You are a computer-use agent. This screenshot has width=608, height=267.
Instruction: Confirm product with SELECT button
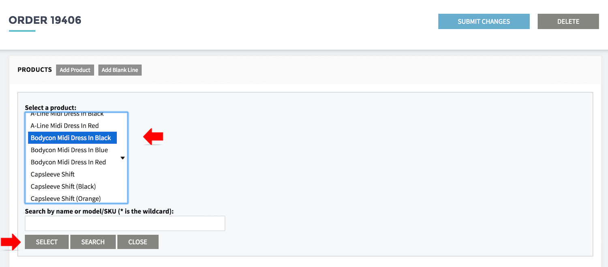(47, 242)
